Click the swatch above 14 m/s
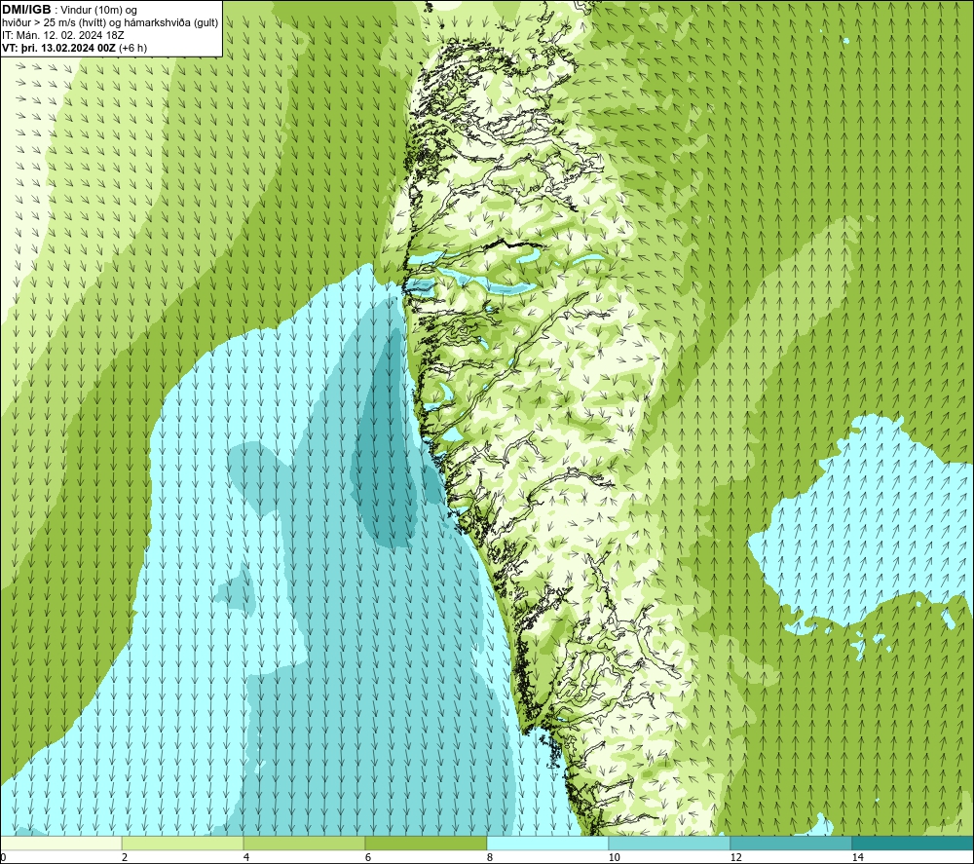Viewport: 974px width, 864px height. (914, 843)
